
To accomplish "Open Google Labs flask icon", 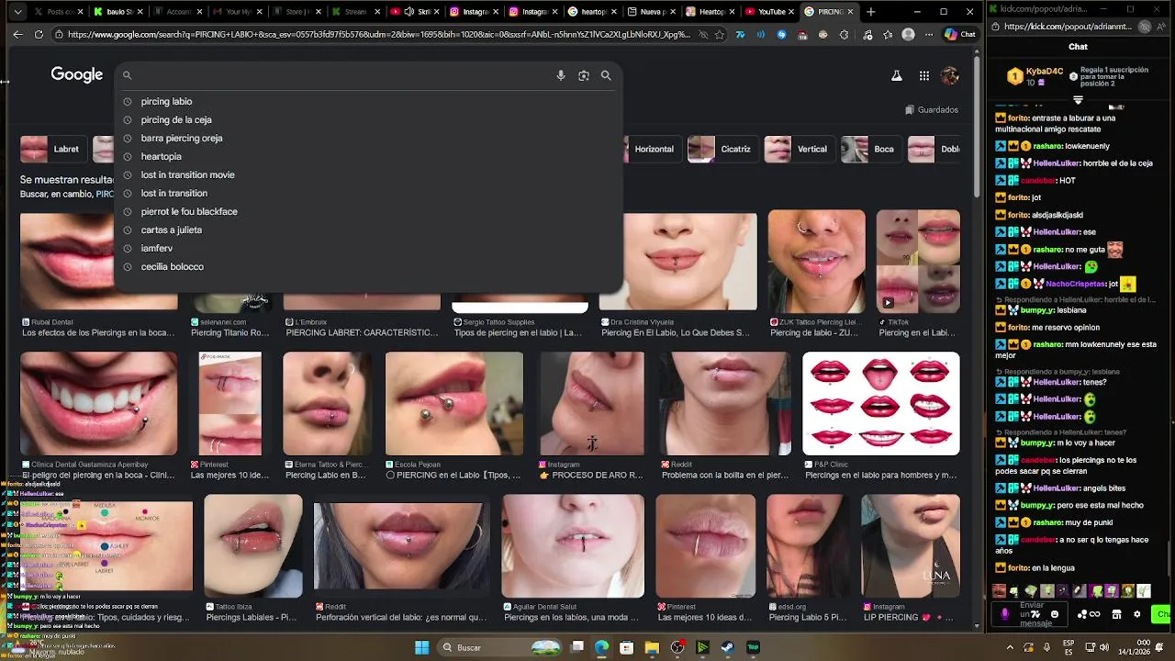I will (897, 76).
